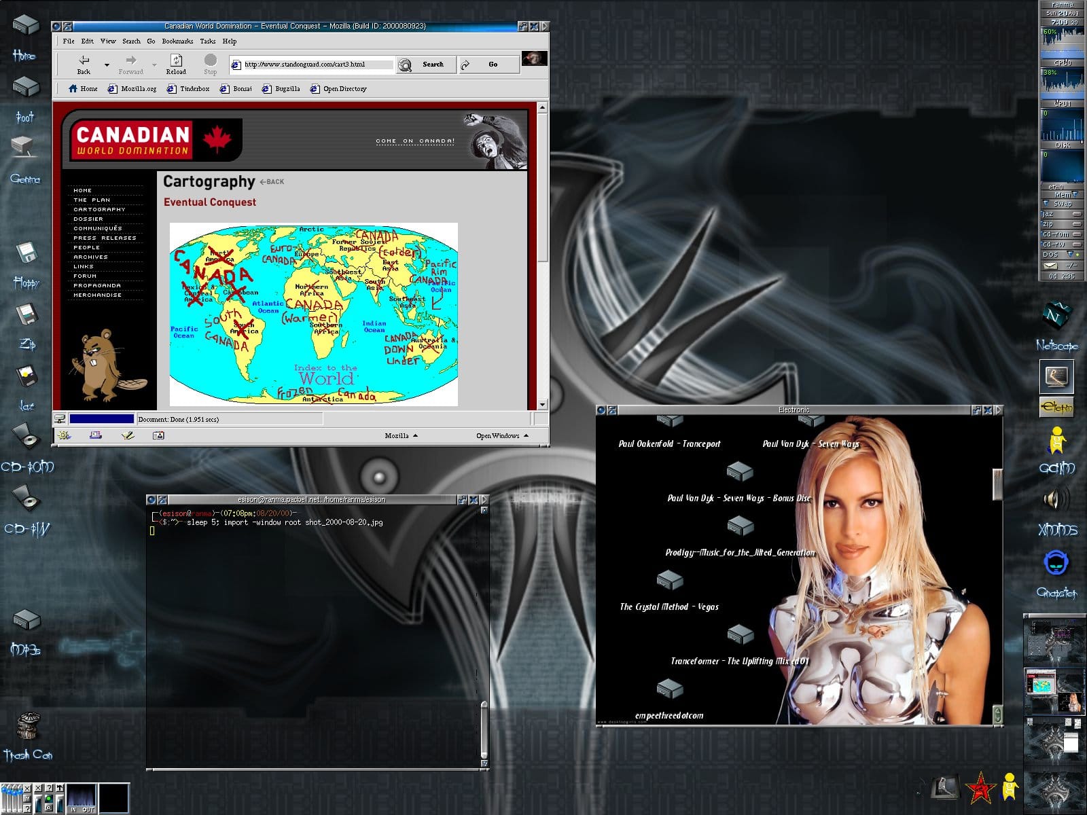The width and height of the screenshot is (1087, 815).
Task: Follow the PROPAGANDA sidebar link
Action: click(97, 286)
